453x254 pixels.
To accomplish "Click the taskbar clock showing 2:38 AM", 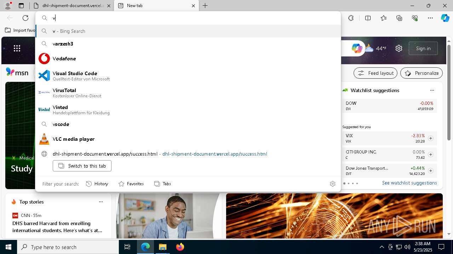I will [423, 247].
